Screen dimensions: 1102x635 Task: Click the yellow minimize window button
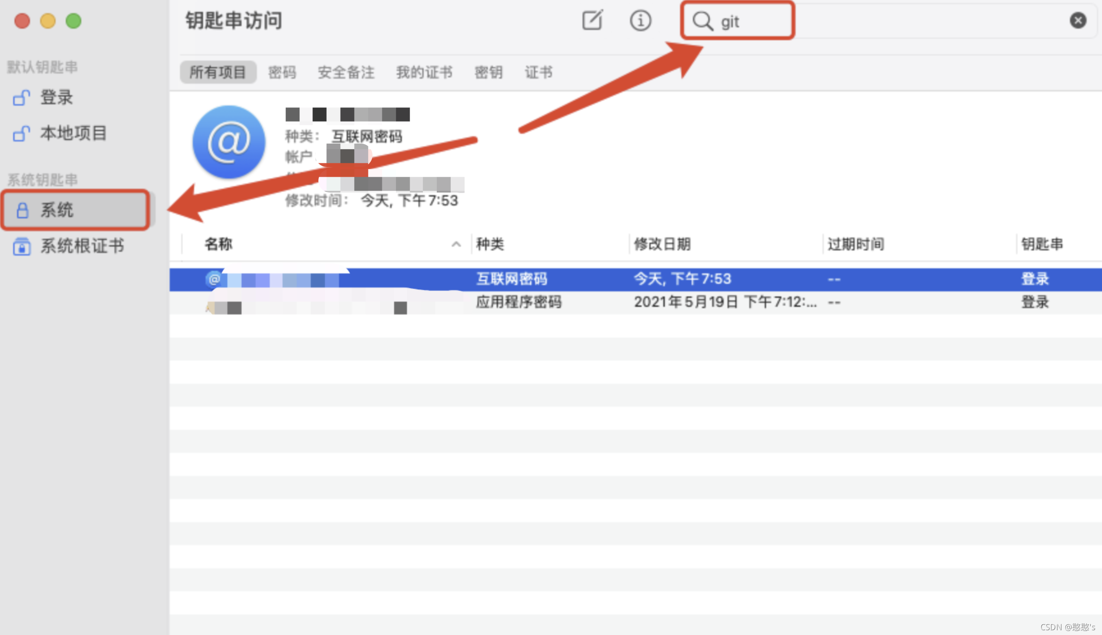(48, 20)
